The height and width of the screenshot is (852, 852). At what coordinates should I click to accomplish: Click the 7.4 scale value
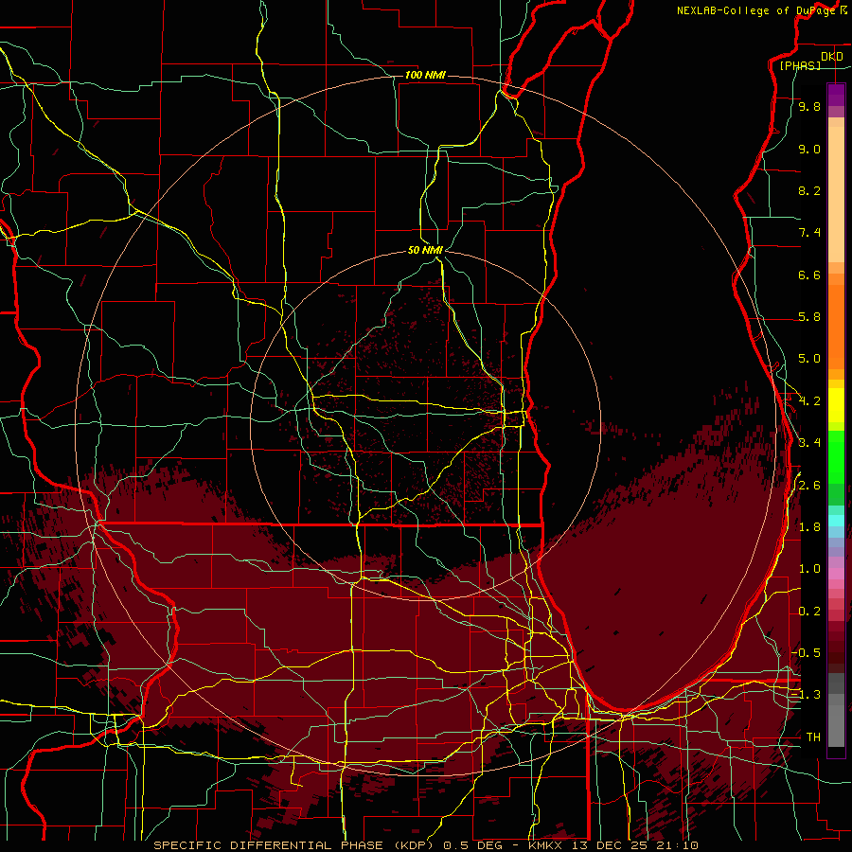[809, 233]
